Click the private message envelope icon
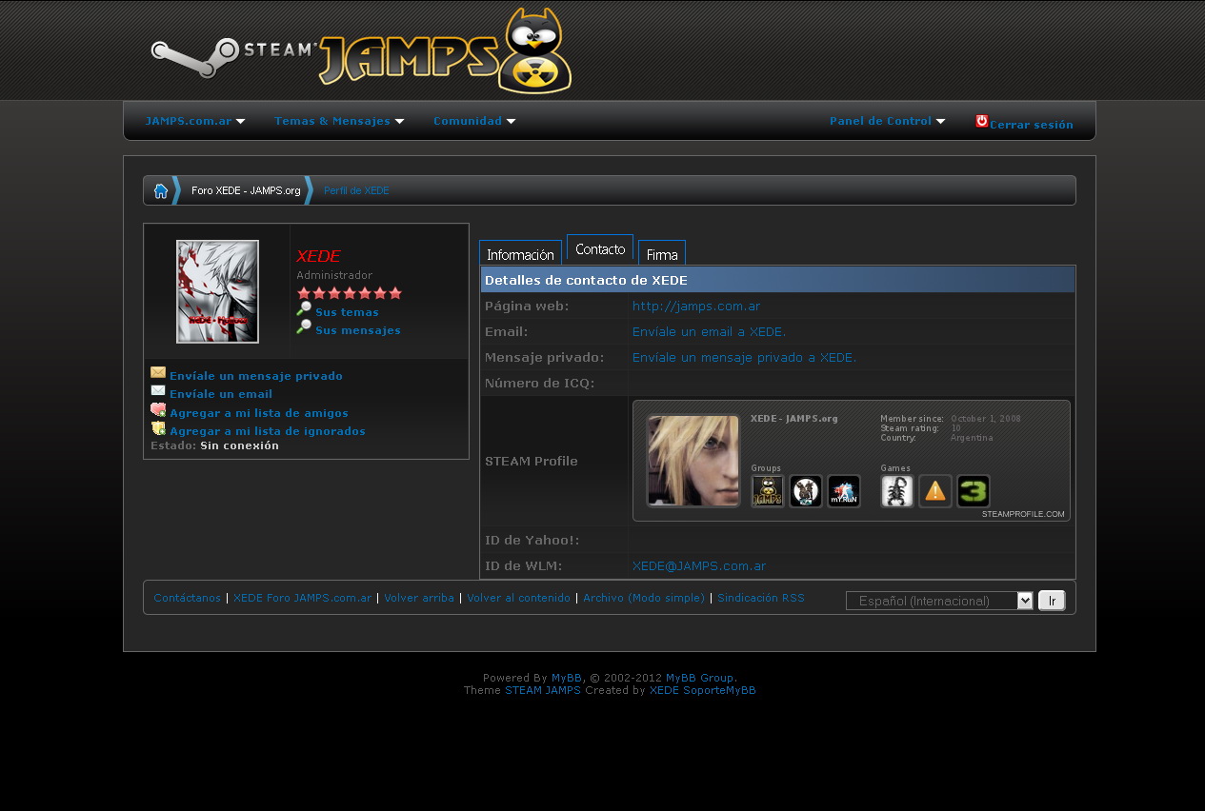This screenshot has height=811, width=1205. (x=158, y=373)
